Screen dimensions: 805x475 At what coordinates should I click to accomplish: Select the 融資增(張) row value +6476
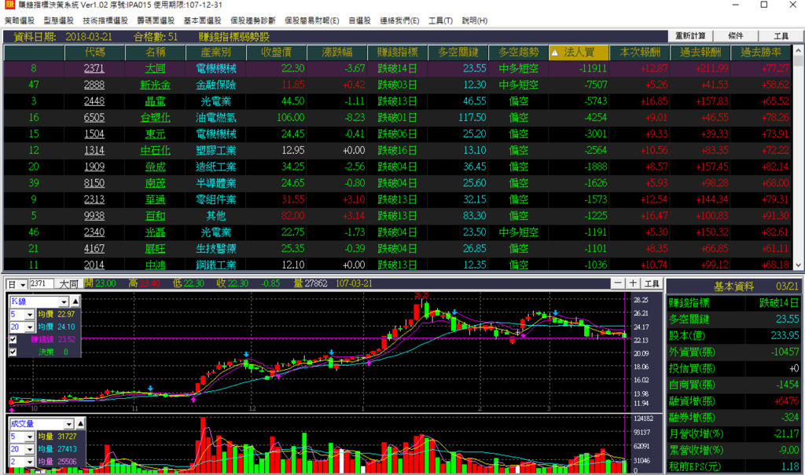786,401
